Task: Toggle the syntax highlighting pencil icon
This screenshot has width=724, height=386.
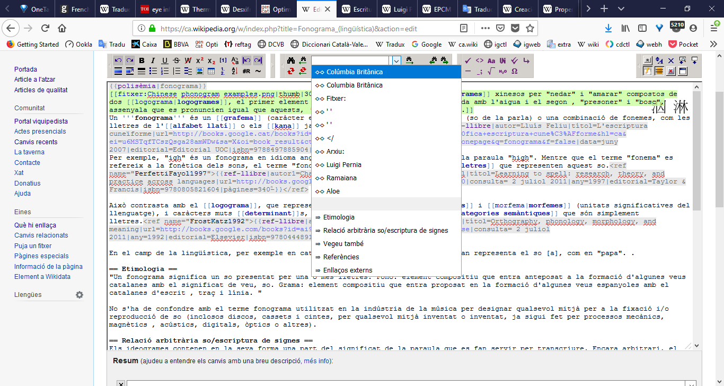Action: click(x=648, y=71)
